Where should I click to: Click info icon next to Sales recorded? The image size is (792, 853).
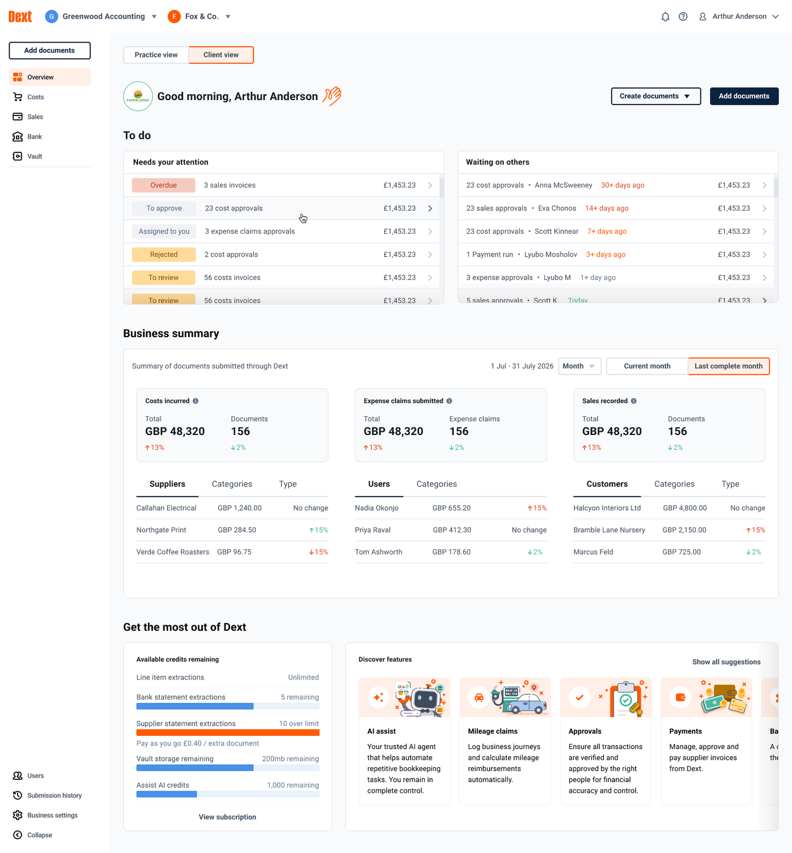point(633,401)
